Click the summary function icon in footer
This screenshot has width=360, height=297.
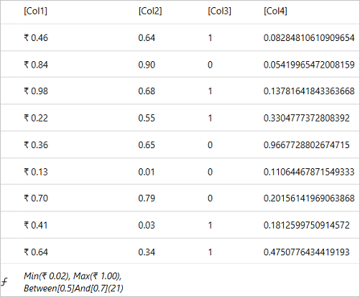(4, 282)
